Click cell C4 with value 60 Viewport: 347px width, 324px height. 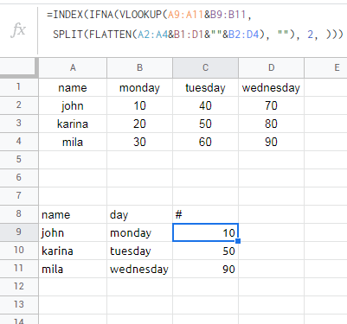tap(205, 142)
